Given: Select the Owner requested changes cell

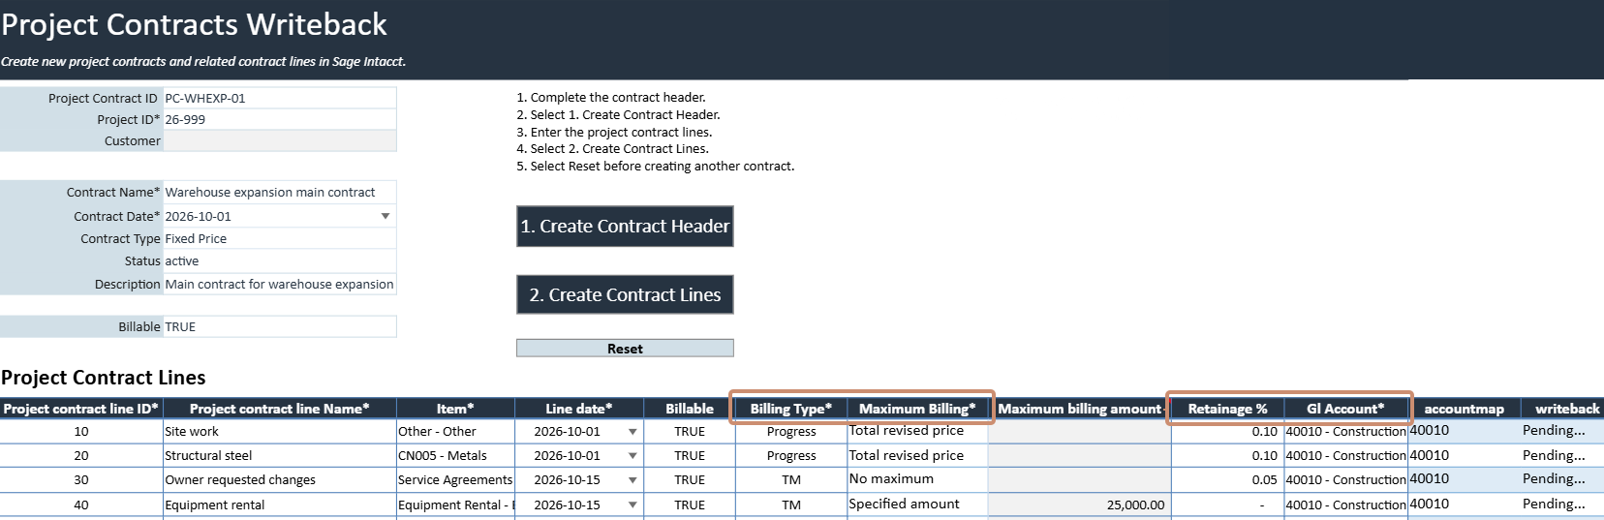Looking at the screenshot, I should click(x=279, y=480).
